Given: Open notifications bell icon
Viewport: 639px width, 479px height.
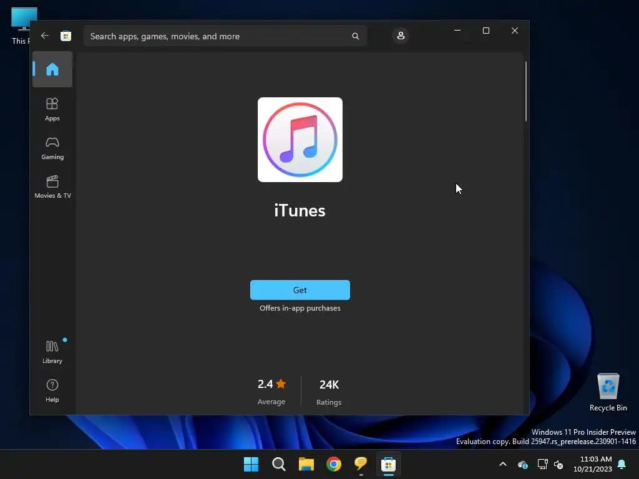Looking at the screenshot, I should click(622, 464).
